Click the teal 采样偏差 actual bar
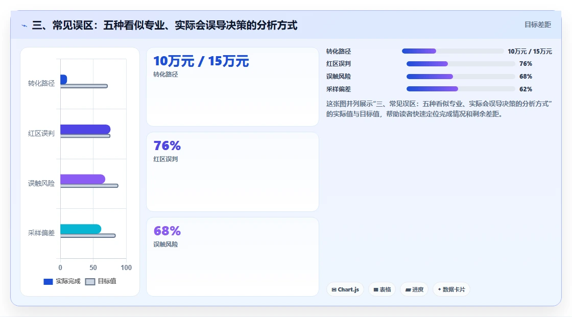The width and height of the screenshot is (572, 317). click(81, 229)
